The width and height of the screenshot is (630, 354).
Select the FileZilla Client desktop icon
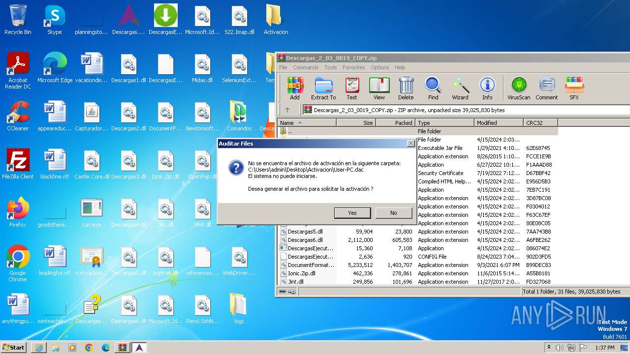point(18,165)
